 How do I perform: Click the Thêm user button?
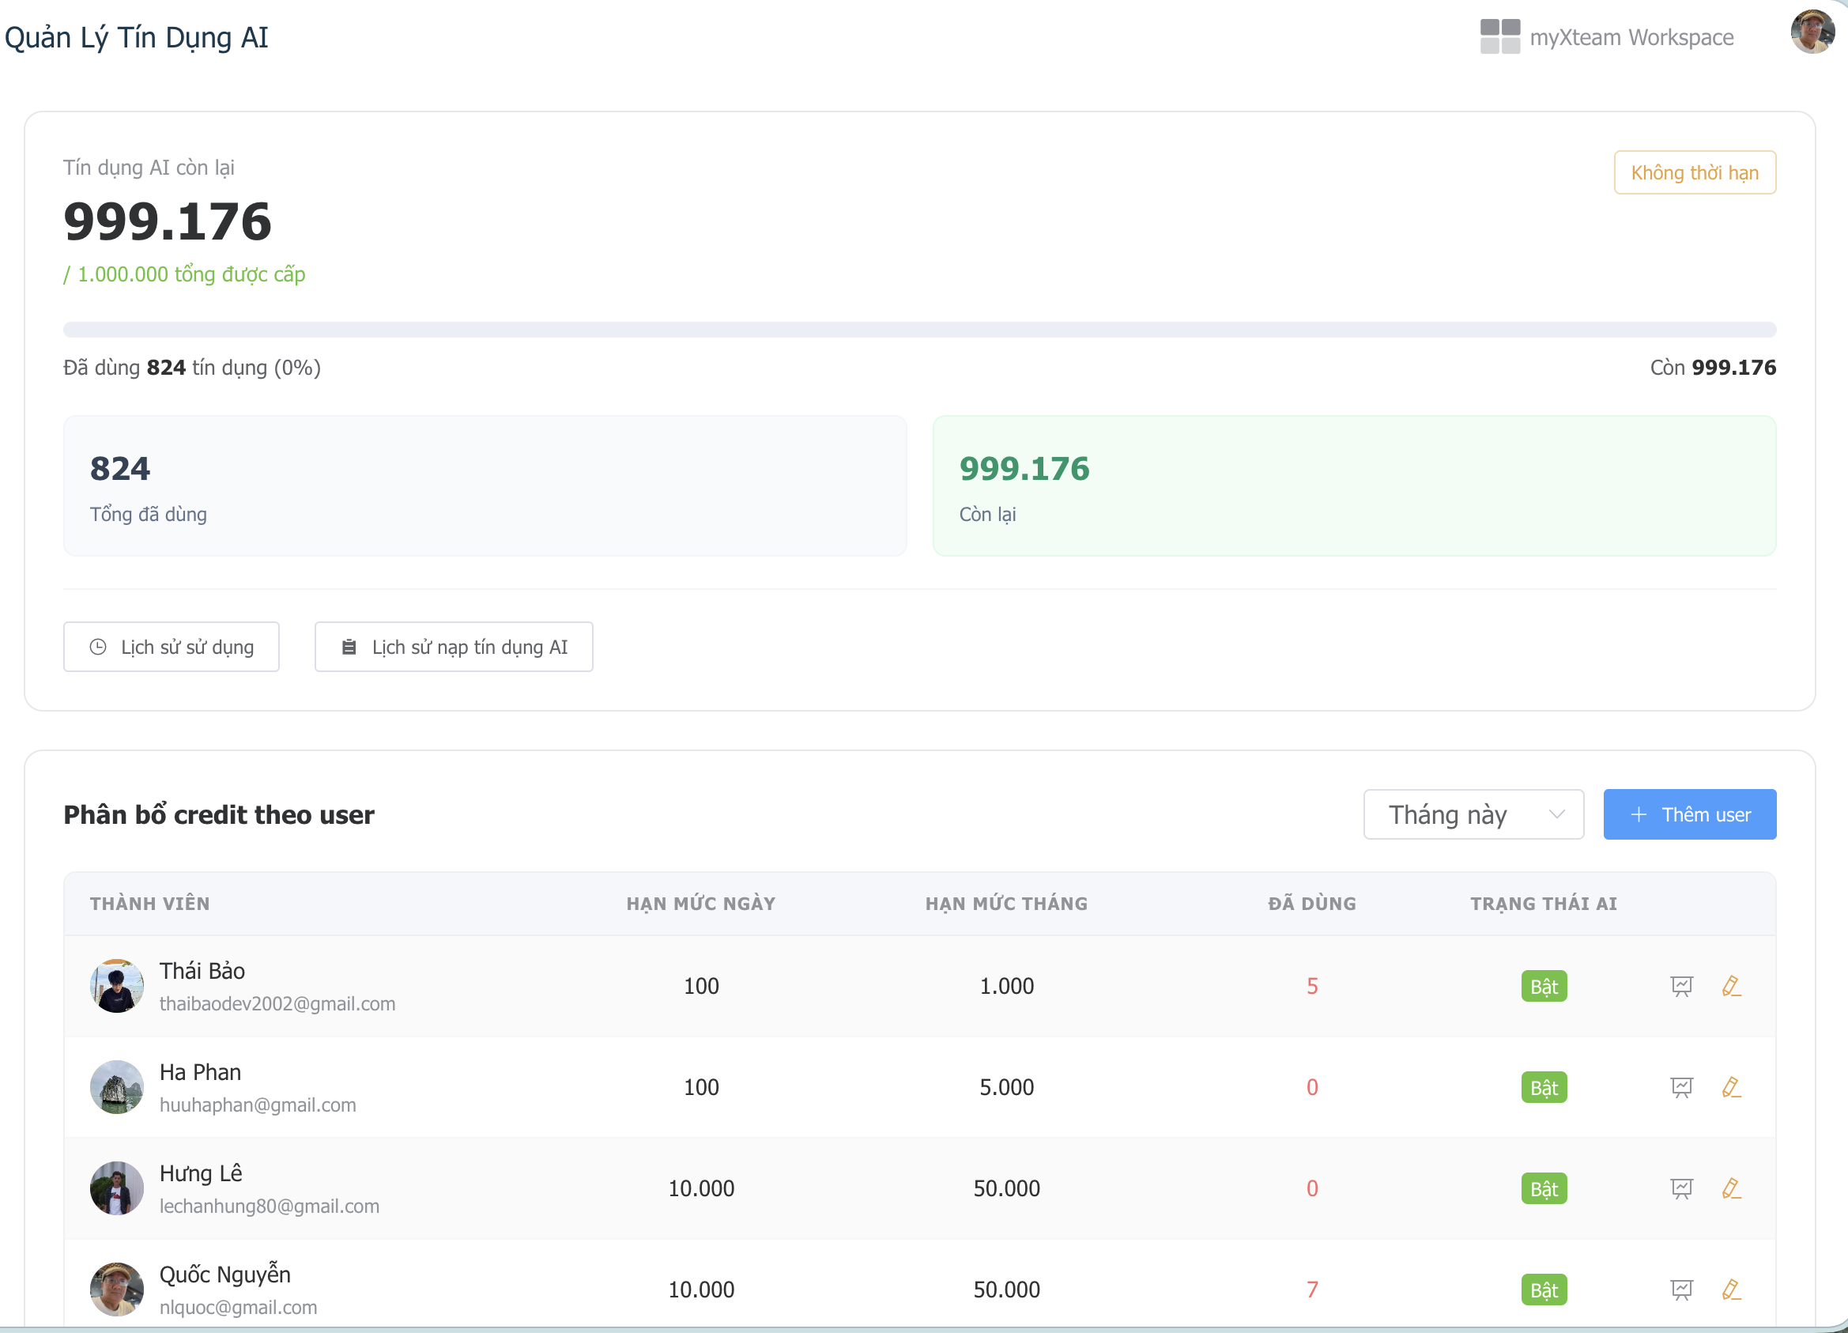[x=1690, y=814]
